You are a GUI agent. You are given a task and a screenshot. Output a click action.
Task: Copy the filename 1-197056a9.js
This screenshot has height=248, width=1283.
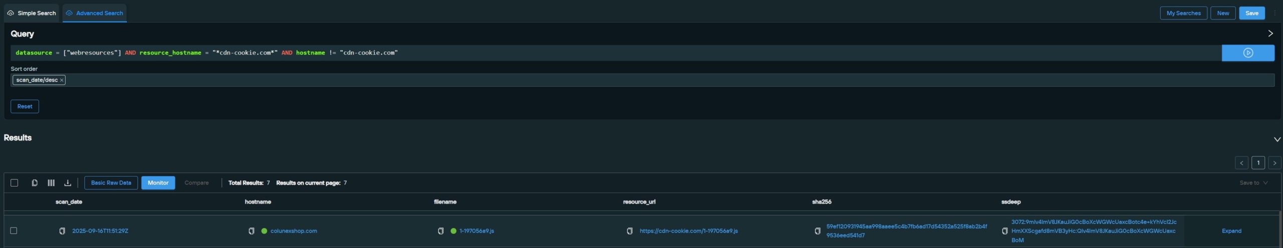tap(441, 231)
